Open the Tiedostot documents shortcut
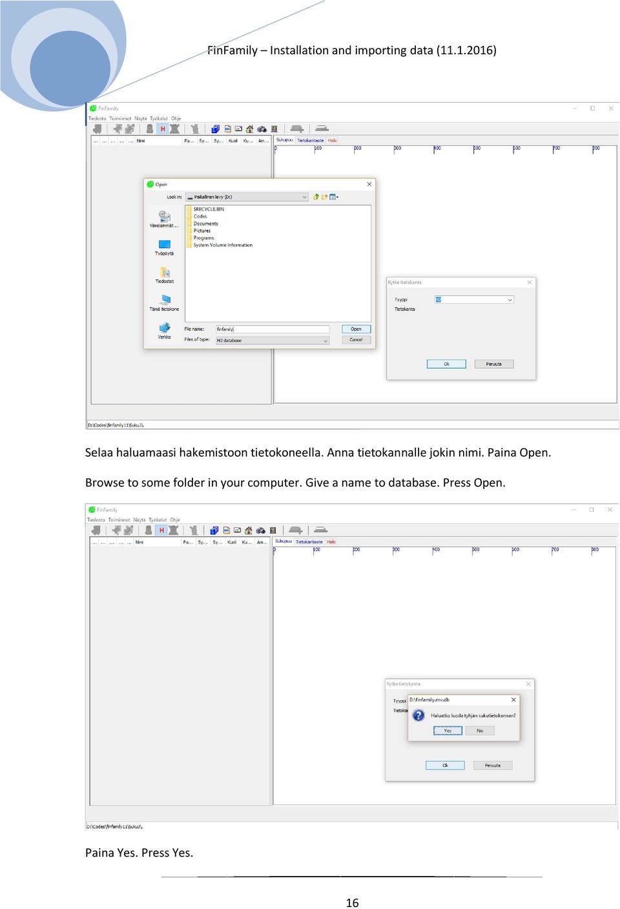Viewport: 620px width, 909px height. tap(165, 276)
